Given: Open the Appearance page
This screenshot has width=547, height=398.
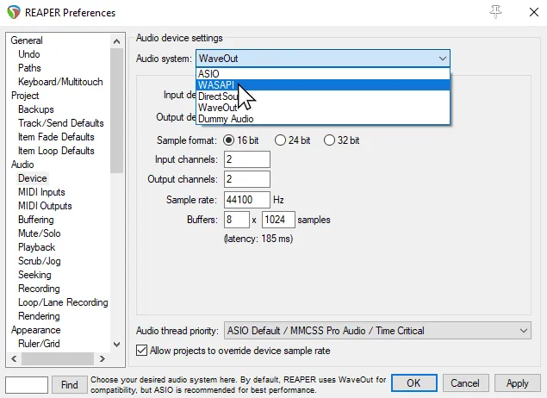Looking at the screenshot, I should pyautogui.click(x=36, y=330).
